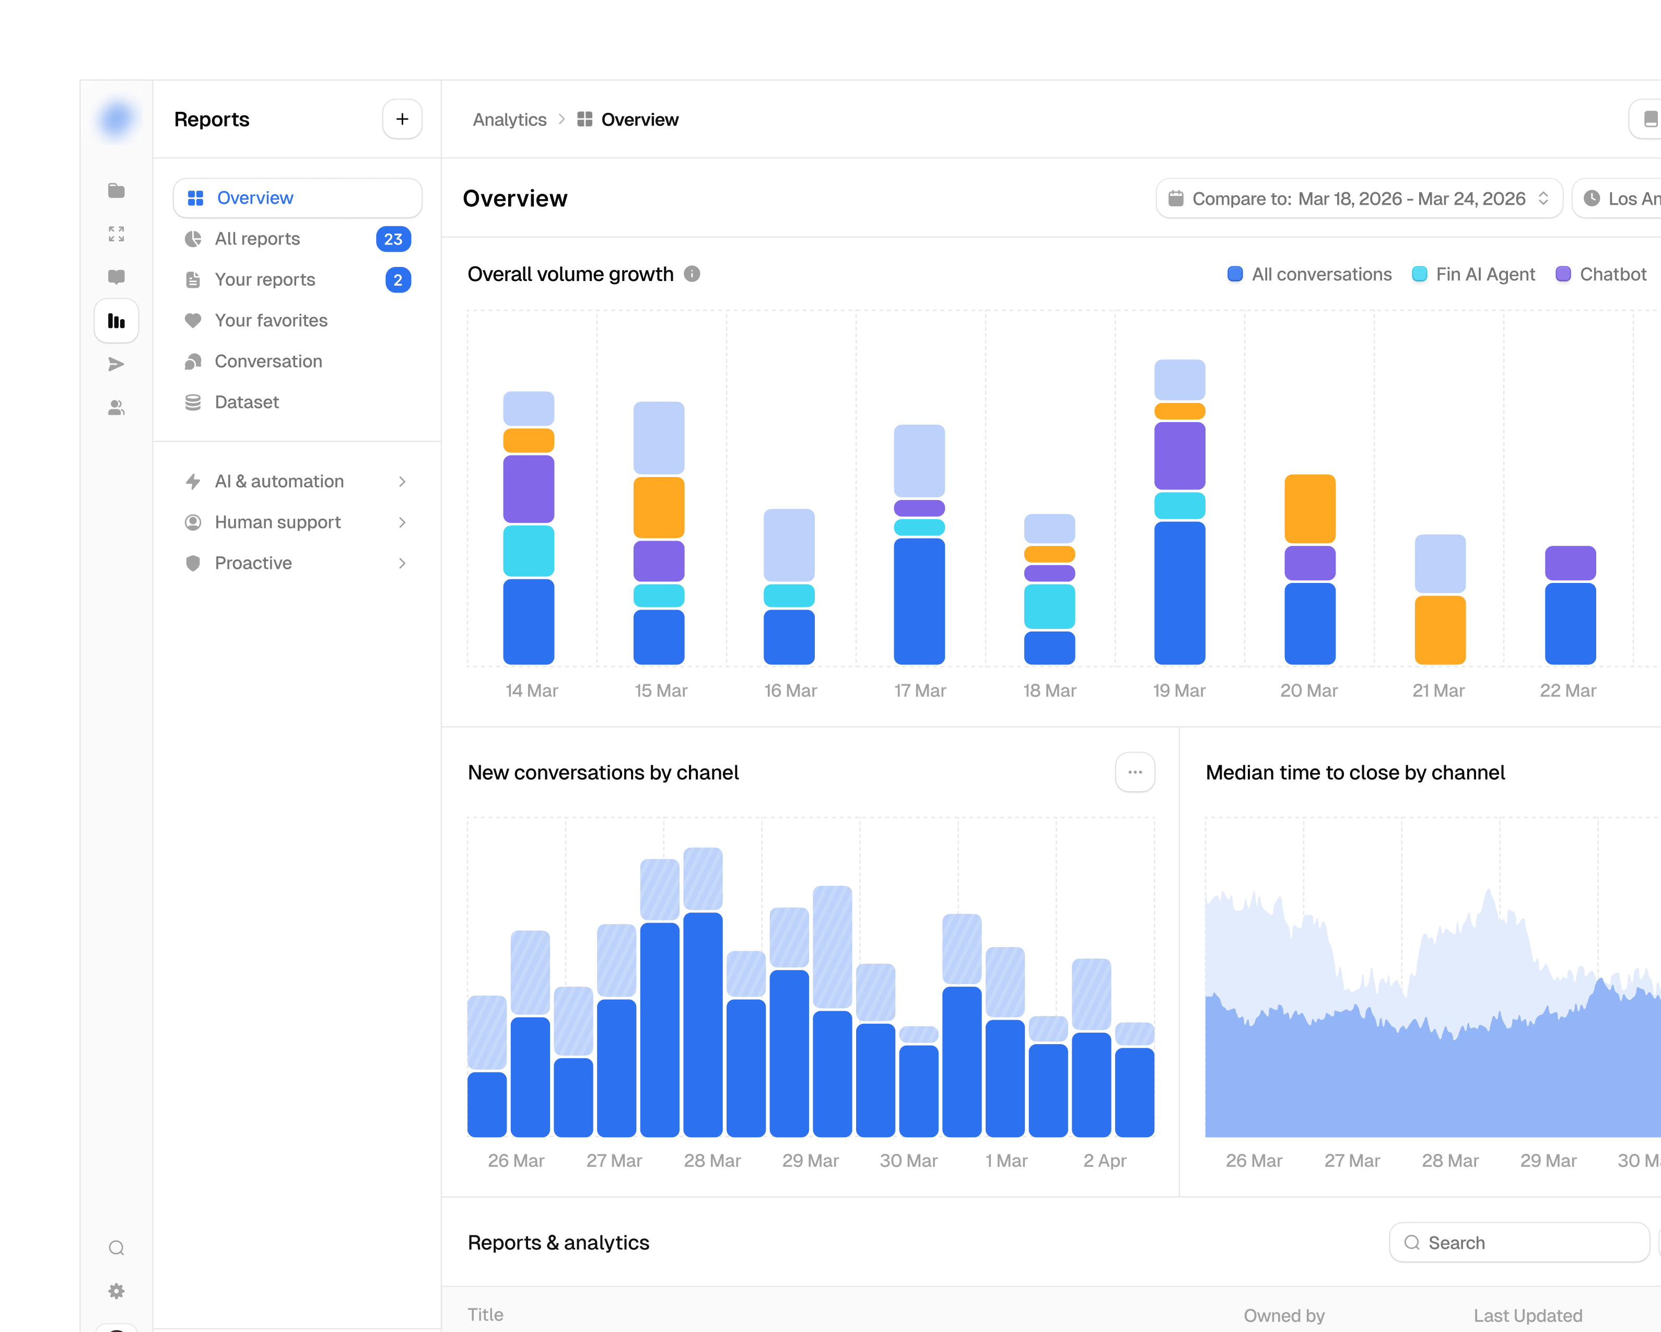Select All reports in the sidebar
This screenshot has width=1661, height=1332.
point(297,239)
